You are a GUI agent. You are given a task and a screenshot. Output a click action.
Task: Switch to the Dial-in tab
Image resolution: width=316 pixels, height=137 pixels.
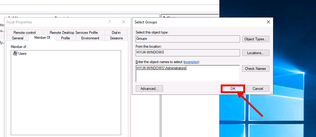(116, 33)
